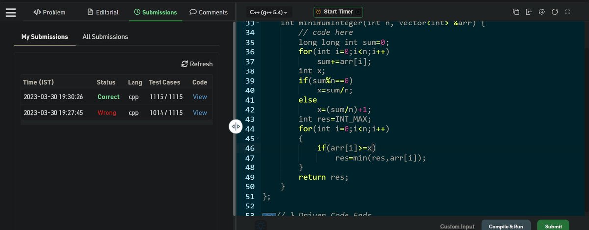589x230 pixels.
Task: Click the reset code icon
Action: 555,12
